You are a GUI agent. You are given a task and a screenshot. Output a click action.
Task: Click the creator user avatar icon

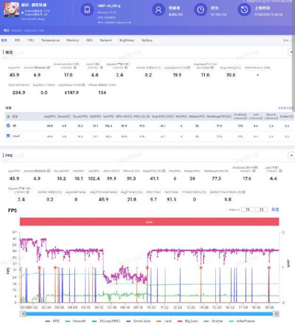(157, 10)
